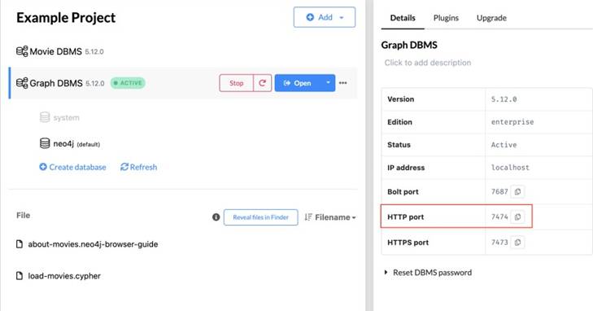Image resolution: width=593 pixels, height=311 pixels.
Task: Copy the HTTP port 7474 value
Action: tap(517, 217)
